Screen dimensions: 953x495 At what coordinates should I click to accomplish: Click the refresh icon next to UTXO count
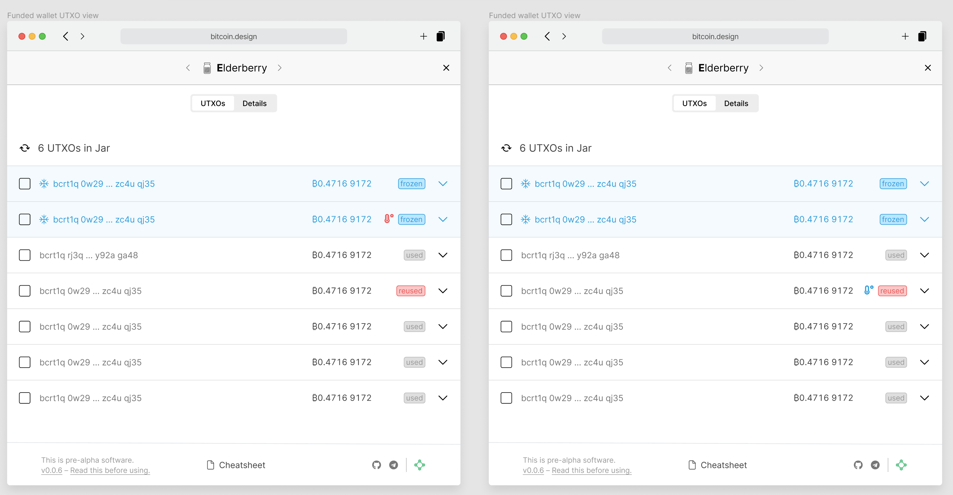[25, 148]
